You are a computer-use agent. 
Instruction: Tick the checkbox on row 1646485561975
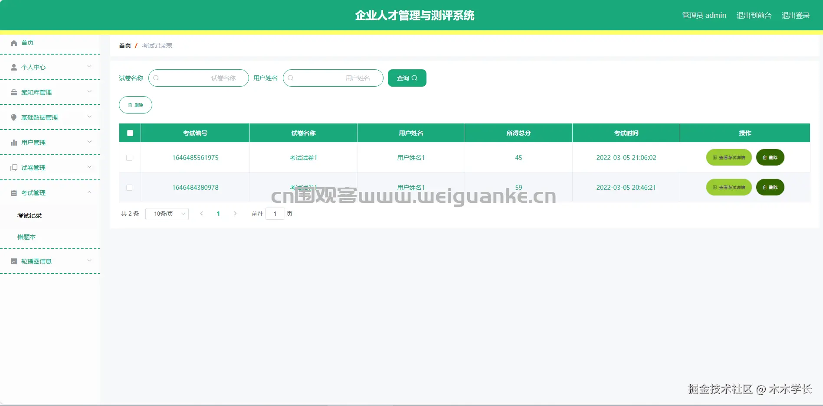129,158
